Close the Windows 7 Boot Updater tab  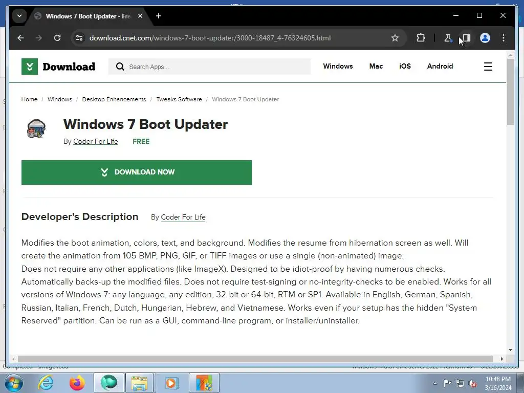click(x=140, y=16)
